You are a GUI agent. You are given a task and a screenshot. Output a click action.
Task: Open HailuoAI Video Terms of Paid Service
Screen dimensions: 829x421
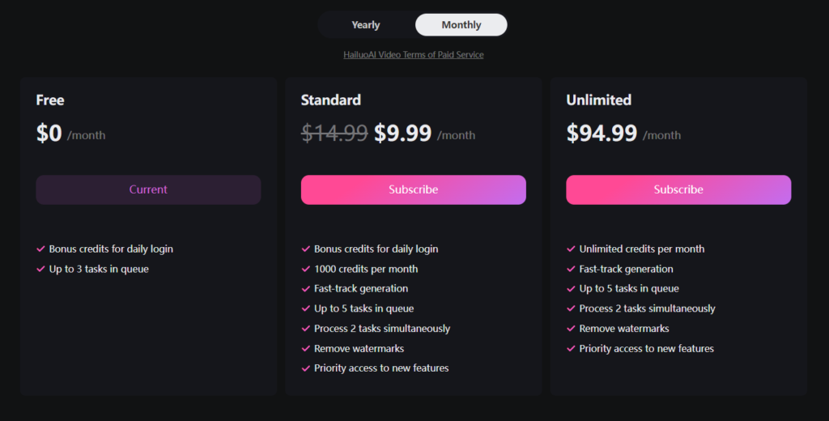click(x=414, y=54)
